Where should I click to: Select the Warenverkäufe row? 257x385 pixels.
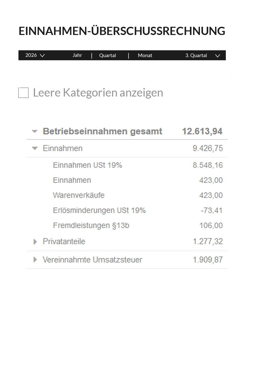coord(79,195)
